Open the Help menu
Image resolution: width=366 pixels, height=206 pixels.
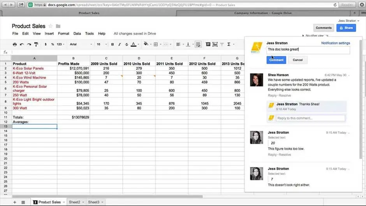tap(102, 33)
